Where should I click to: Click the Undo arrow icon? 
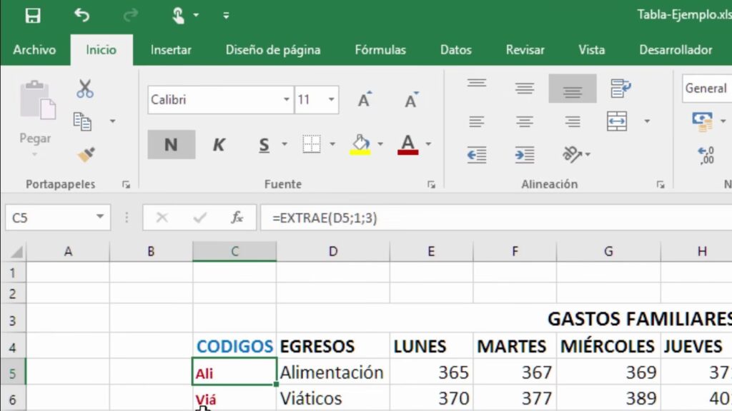tap(81, 15)
